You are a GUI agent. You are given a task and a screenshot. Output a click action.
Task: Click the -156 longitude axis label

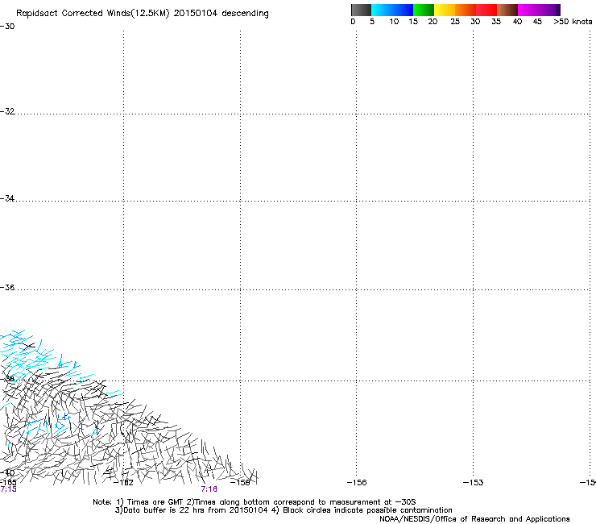[x=357, y=483]
